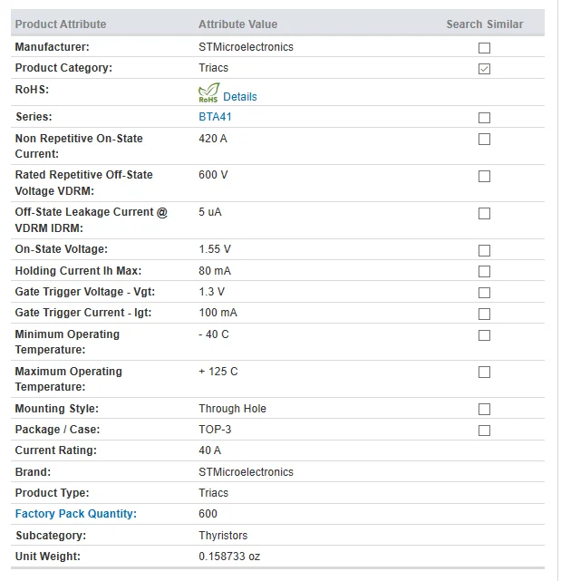
Task: Click the green RoHS leaf icon
Action: (x=208, y=92)
